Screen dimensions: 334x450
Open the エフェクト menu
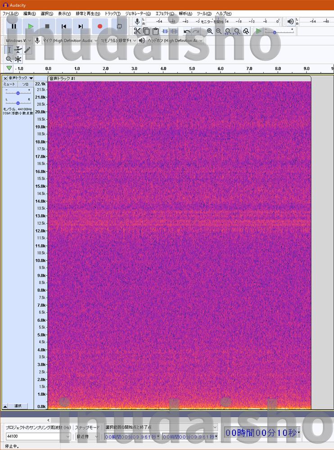pyautogui.click(x=165, y=13)
